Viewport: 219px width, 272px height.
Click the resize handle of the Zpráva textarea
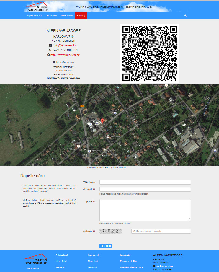click(189, 219)
